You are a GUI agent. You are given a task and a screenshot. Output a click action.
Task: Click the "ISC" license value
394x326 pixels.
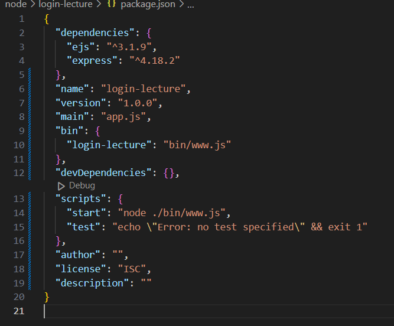(132, 269)
